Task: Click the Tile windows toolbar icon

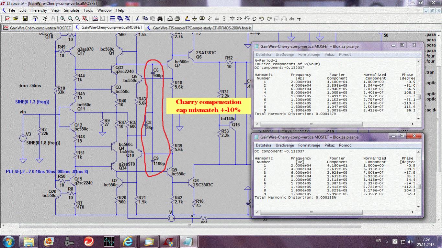Action: 113,19
